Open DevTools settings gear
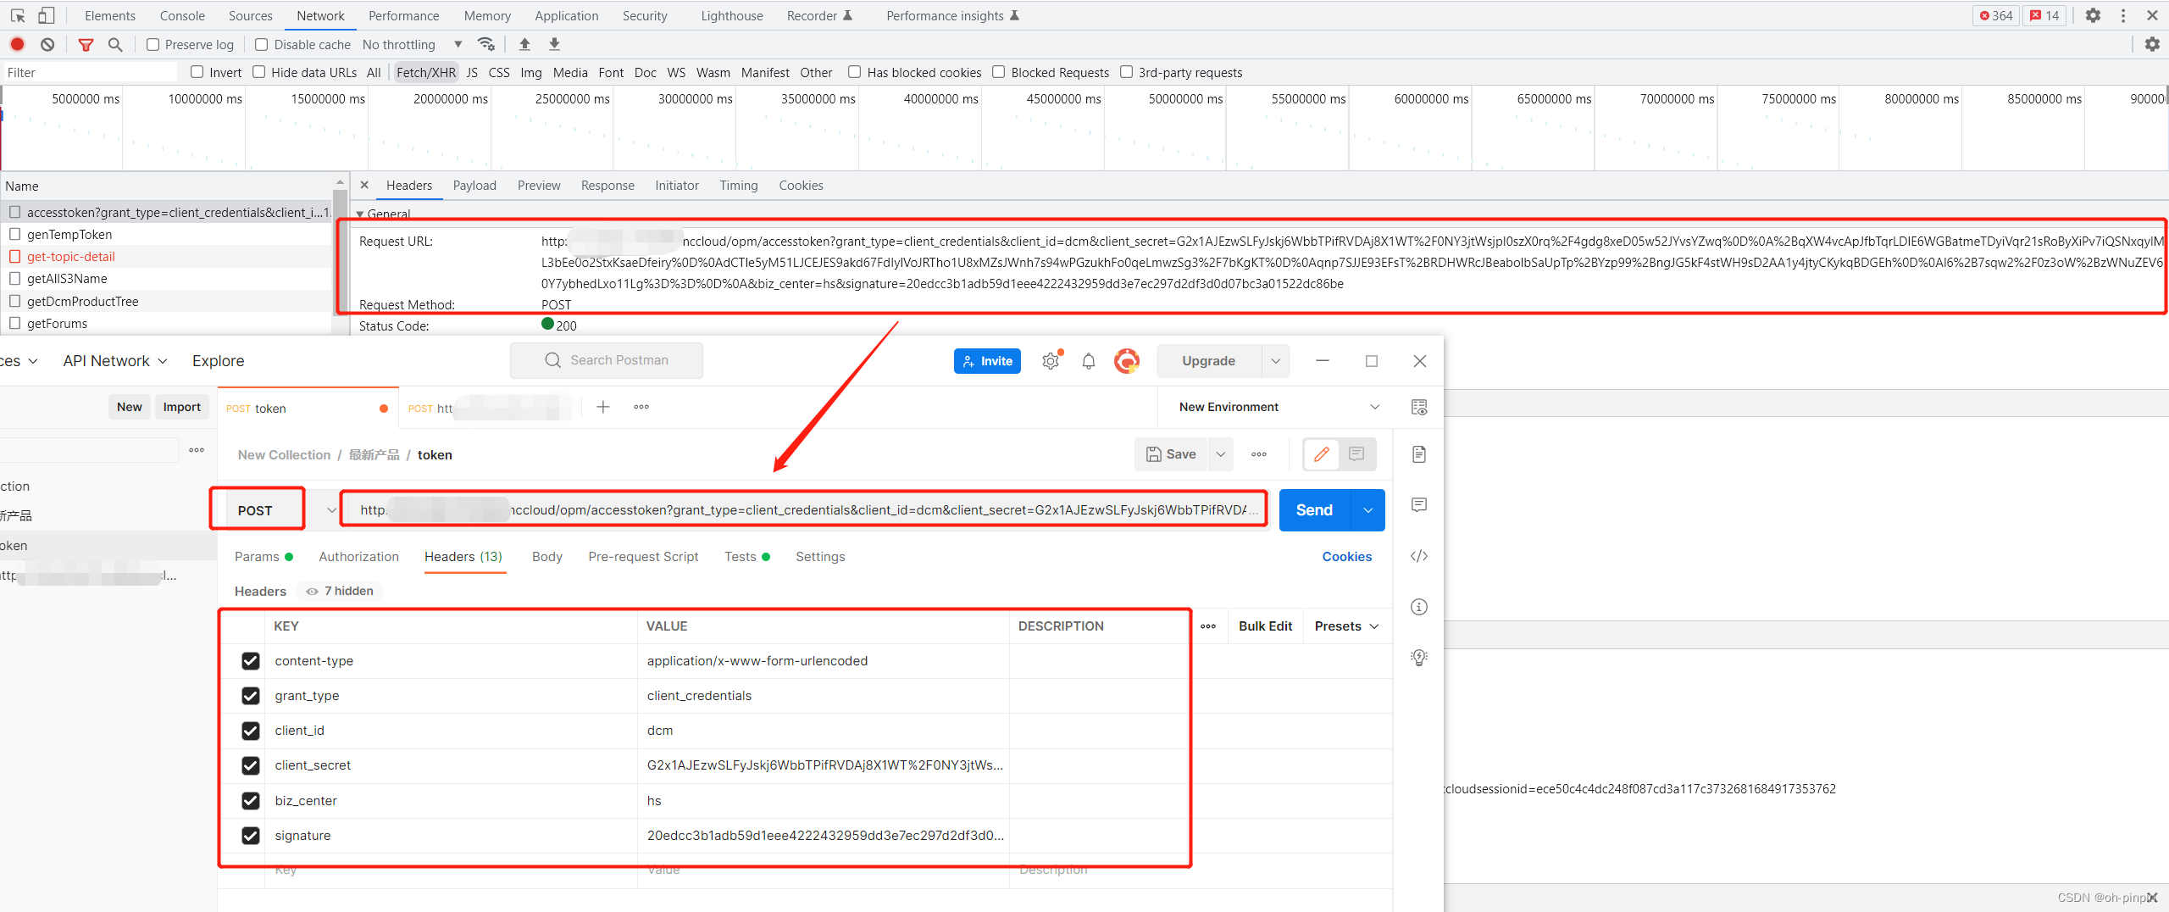 2093,15
